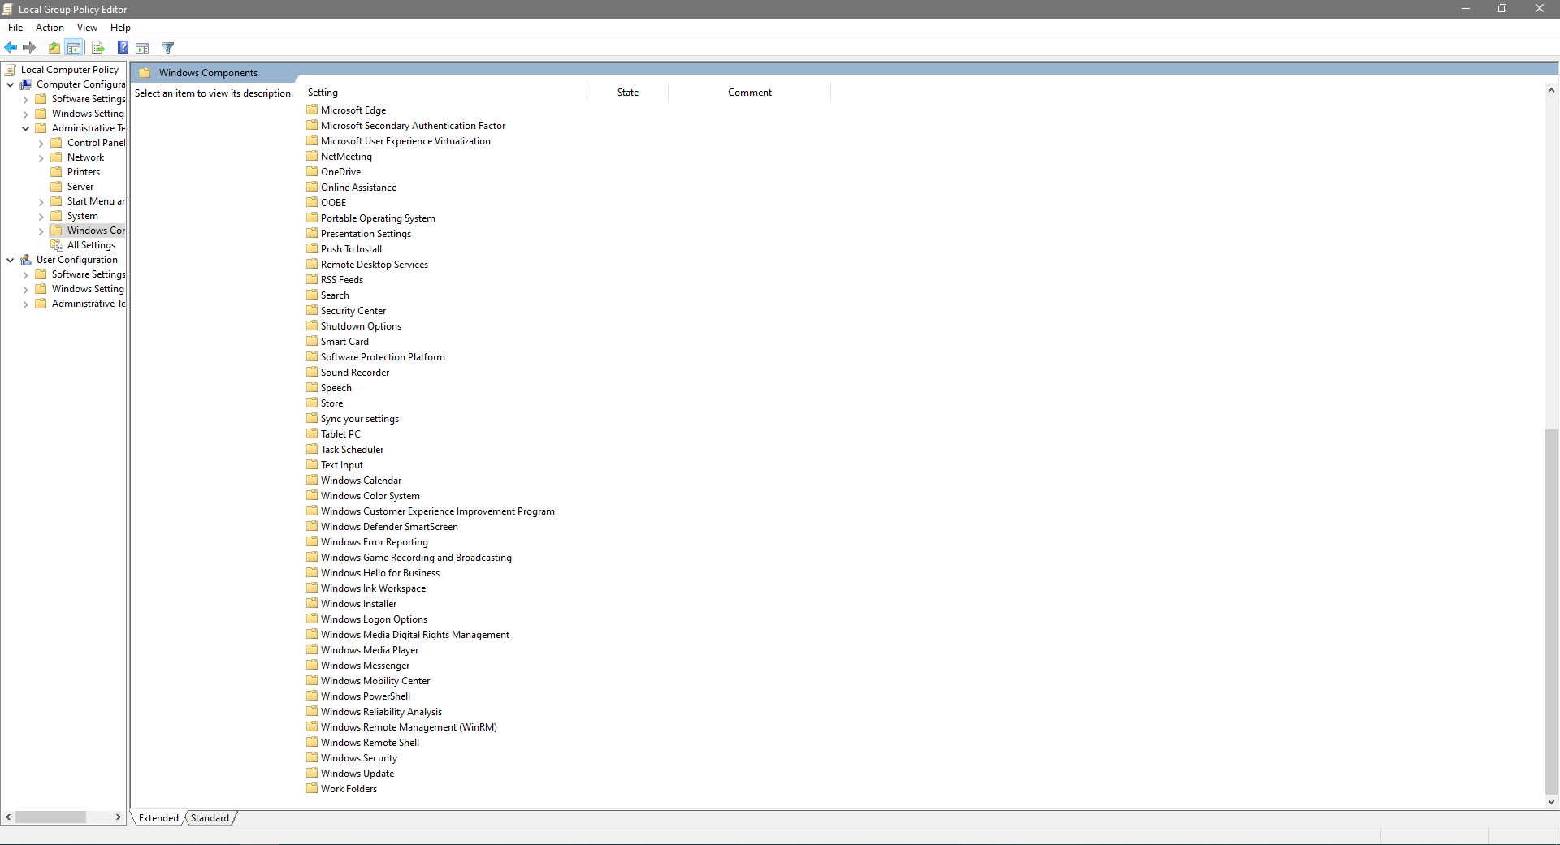1560x845 pixels.
Task: Click the All Settings node icon
Action: (x=57, y=245)
